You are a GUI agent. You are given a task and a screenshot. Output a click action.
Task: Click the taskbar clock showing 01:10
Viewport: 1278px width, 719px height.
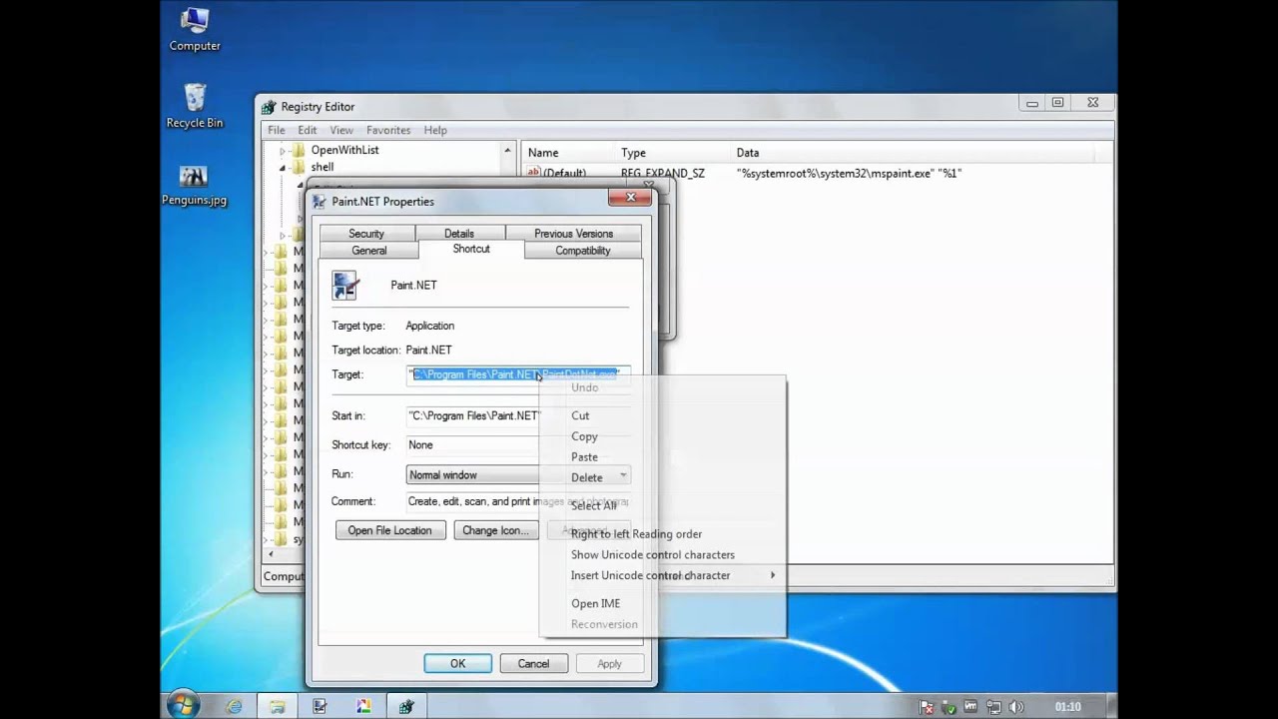point(1067,706)
